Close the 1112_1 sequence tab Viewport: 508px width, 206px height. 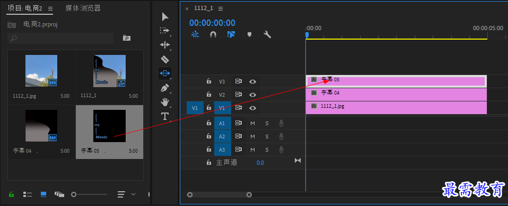(x=187, y=9)
